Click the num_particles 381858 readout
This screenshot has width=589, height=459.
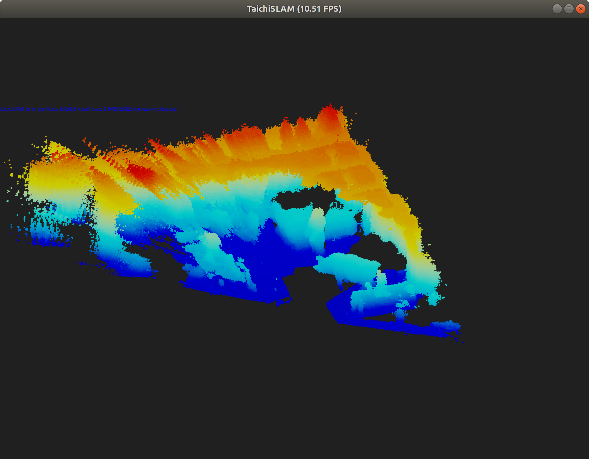tap(51, 109)
